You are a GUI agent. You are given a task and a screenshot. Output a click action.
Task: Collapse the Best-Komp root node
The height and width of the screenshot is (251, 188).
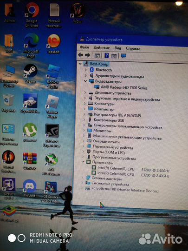pos(80,64)
